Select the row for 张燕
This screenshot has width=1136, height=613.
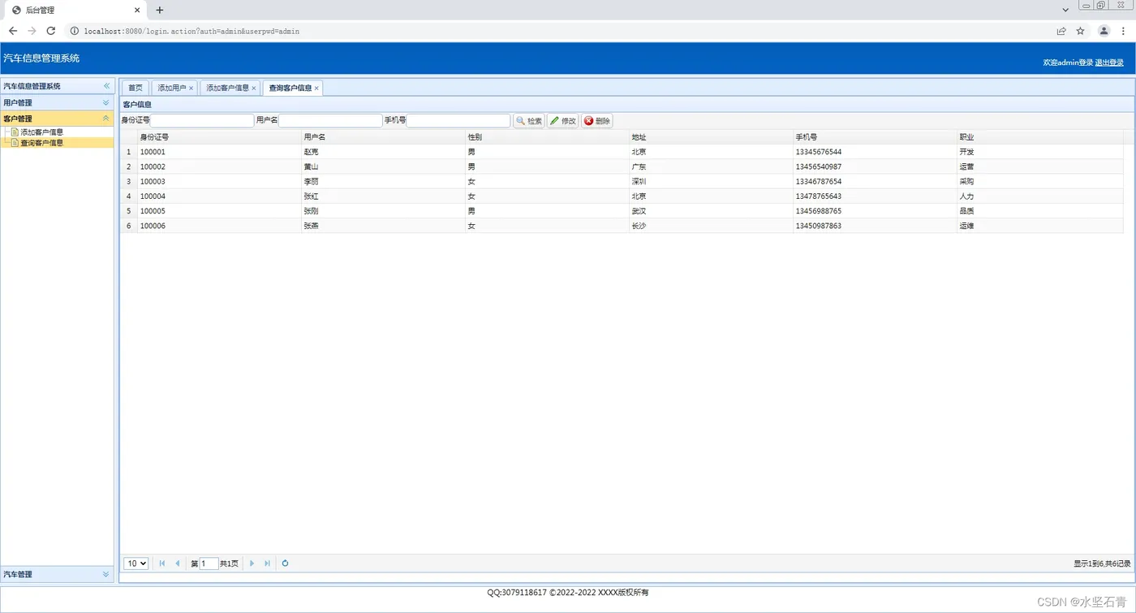coord(622,226)
